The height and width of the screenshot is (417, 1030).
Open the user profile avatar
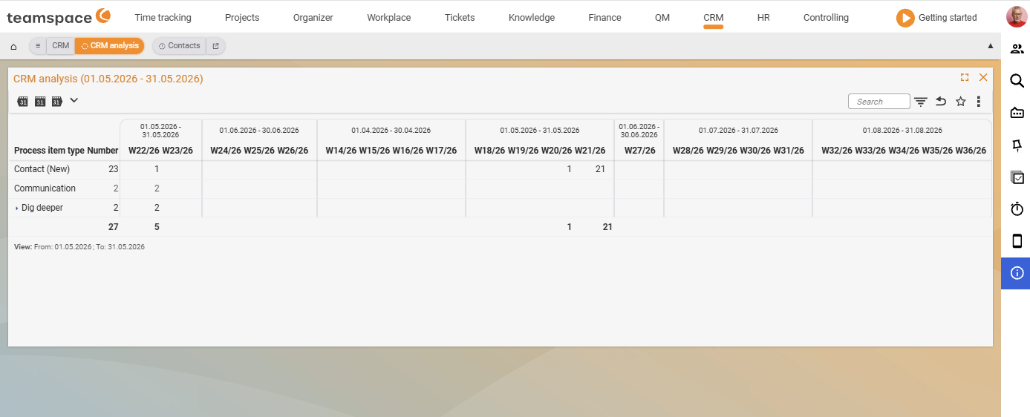pos(1016,16)
